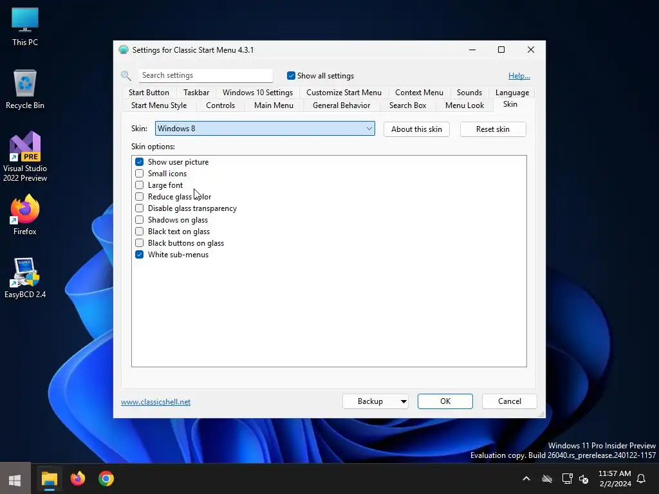This screenshot has width=659, height=494.
Task: Open the Main Menu tab
Action: point(274,105)
